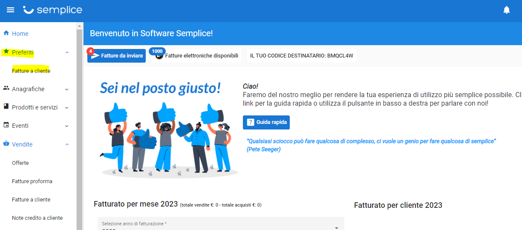Click the Preferiti label in sidebar
This screenshot has width=522, height=230.
point(23,52)
